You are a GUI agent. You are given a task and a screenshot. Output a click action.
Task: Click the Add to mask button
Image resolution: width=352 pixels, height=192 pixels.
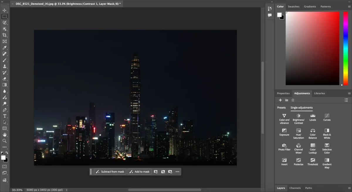pos(139,172)
